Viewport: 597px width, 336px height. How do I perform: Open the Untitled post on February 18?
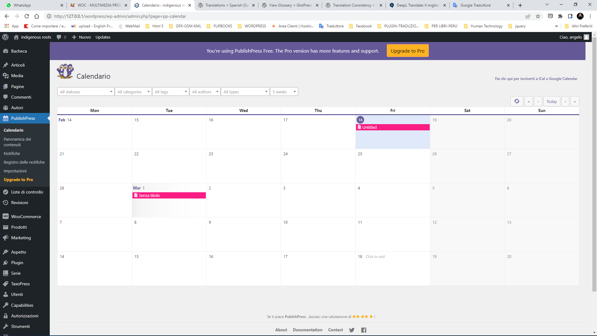[x=392, y=127]
